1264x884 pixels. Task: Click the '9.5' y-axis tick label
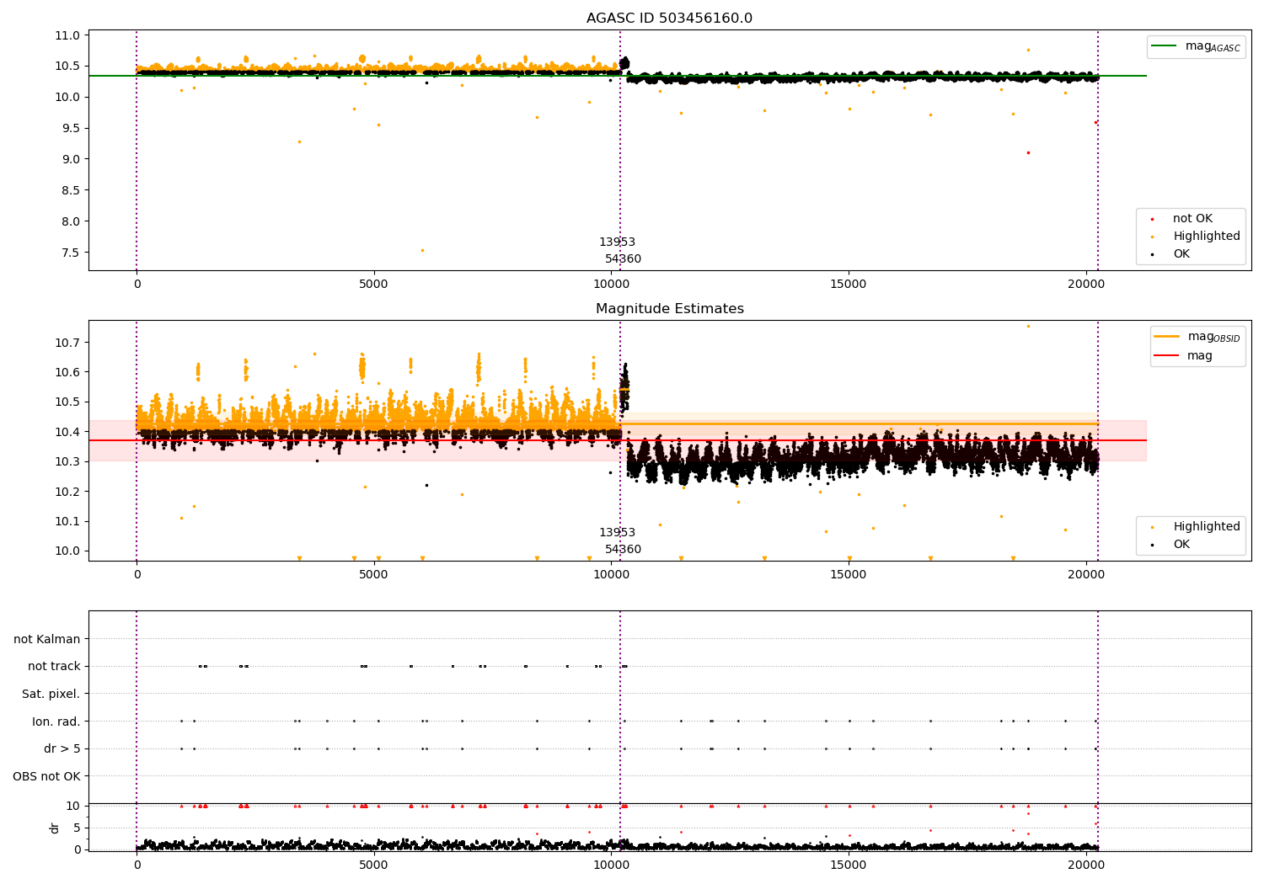[73, 128]
